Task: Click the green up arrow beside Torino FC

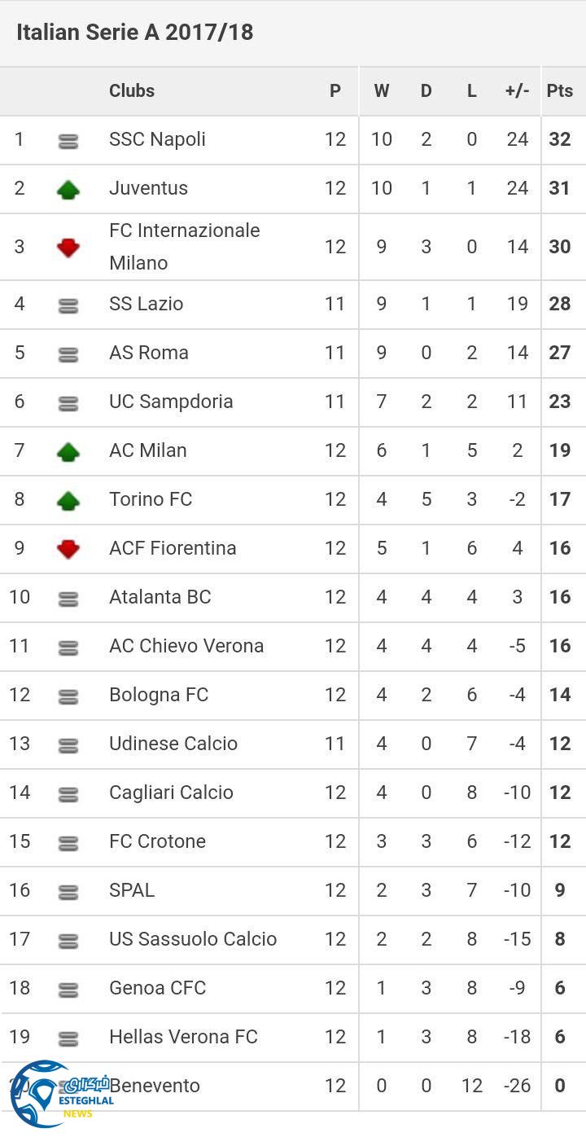Action: 68,500
